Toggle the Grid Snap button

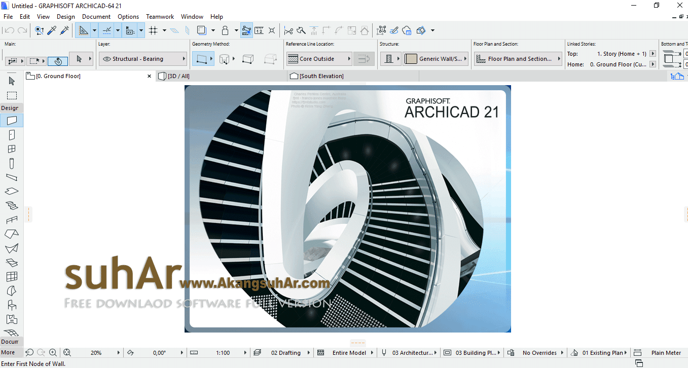pos(154,30)
